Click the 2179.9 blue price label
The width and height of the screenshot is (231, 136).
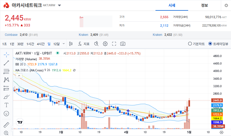(217, 105)
